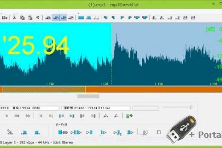
Task: Click the zoom-in magnifier with plus
Action: [x=106, y=116]
